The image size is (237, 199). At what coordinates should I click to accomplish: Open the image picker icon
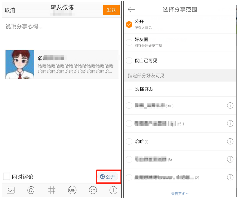coord(10,190)
